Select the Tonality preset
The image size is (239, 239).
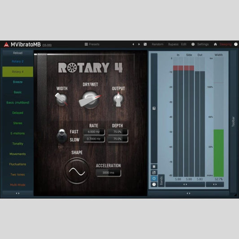click(x=17, y=144)
